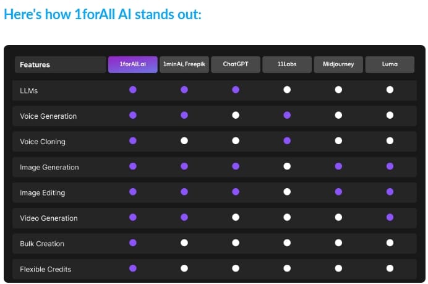Click the purple dot for 1forAll.ai LLMs
Image resolution: width=428 pixels, height=284 pixels.
tap(133, 90)
